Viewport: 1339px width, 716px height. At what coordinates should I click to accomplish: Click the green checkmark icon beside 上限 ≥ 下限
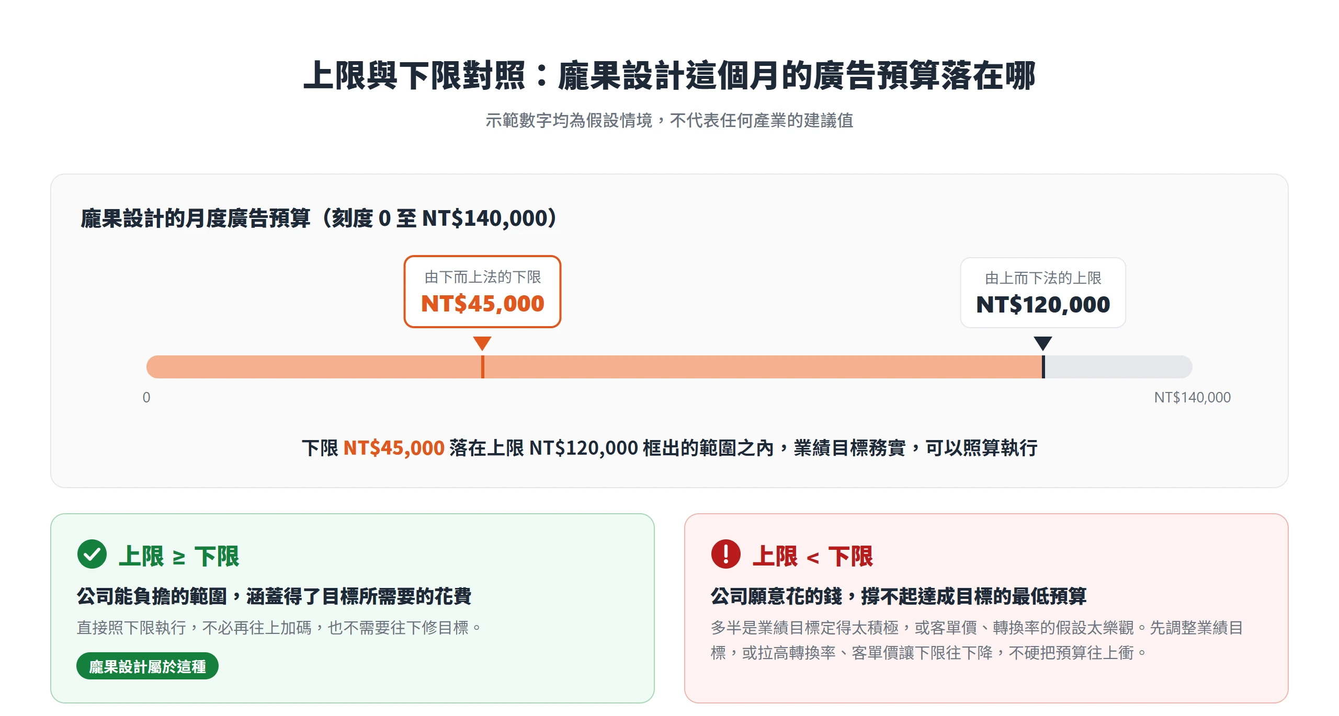tap(92, 554)
